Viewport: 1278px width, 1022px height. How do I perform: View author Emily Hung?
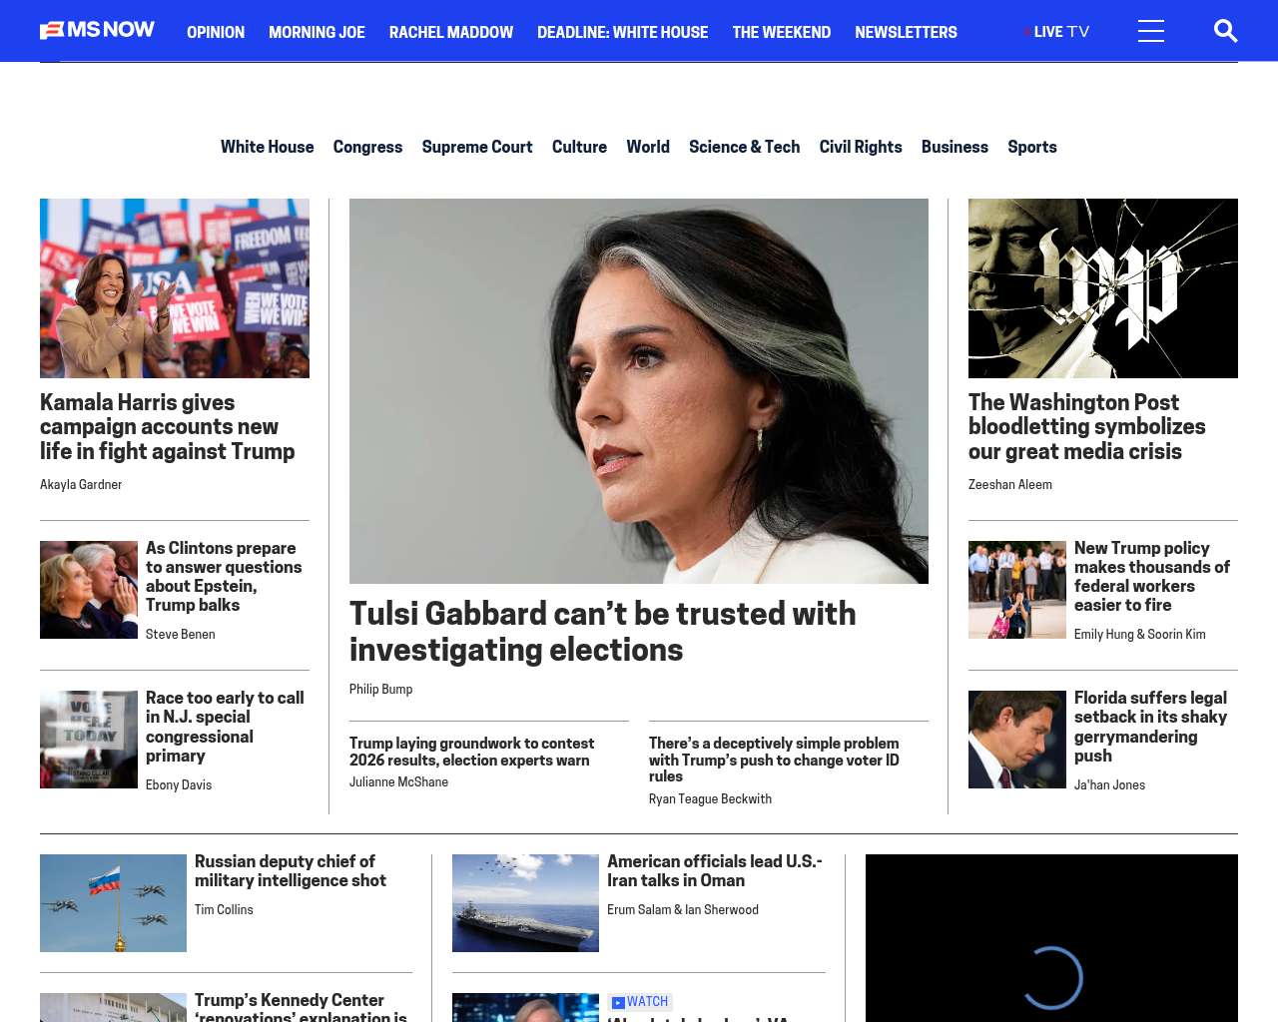[1103, 634]
